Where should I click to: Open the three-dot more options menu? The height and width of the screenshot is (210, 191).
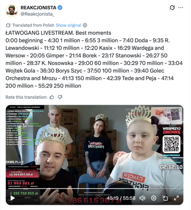[x=181, y=8]
